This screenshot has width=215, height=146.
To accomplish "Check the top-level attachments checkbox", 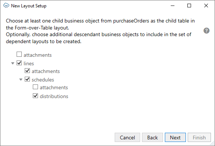I will (19, 54).
